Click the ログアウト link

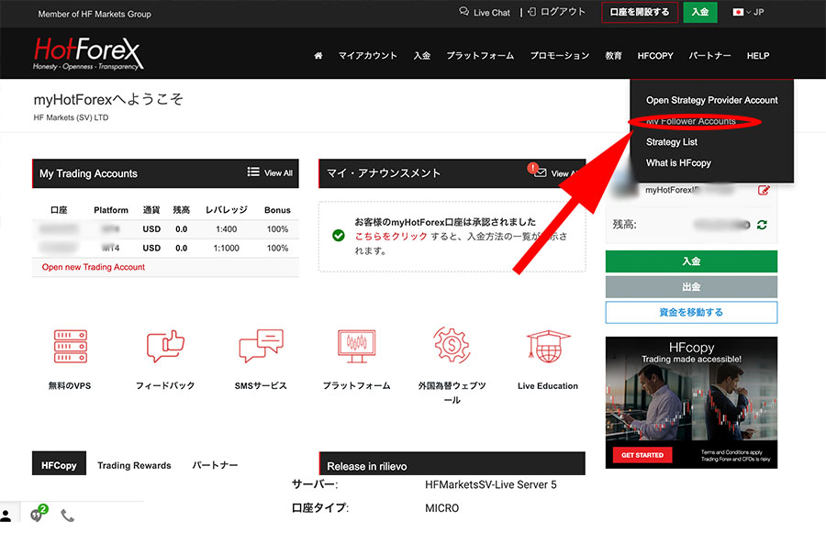[556, 12]
